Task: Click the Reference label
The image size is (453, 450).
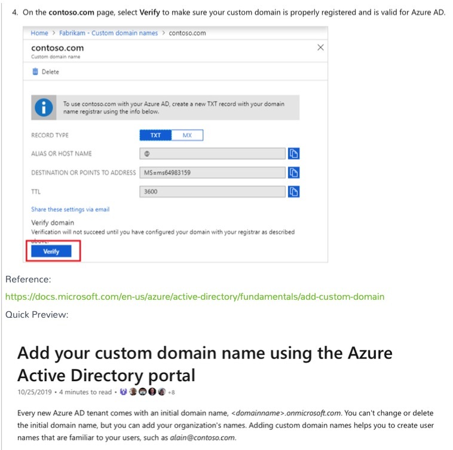Action: [x=28, y=279]
